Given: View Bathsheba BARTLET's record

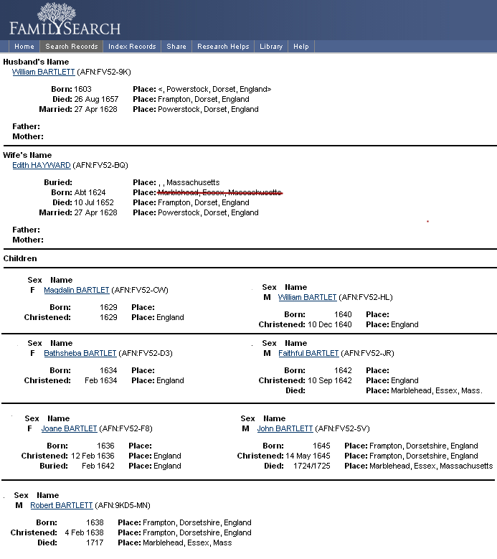Looking at the screenshot, I should click(80, 353).
